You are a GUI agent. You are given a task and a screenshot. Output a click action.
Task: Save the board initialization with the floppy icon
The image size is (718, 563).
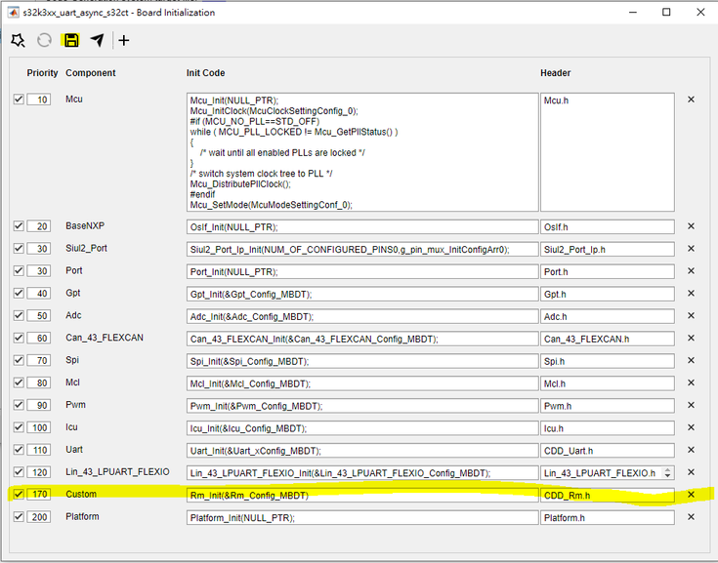tap(71, 40)
